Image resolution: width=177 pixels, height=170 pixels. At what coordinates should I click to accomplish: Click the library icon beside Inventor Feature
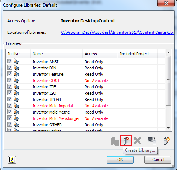[x=16, y=74]
